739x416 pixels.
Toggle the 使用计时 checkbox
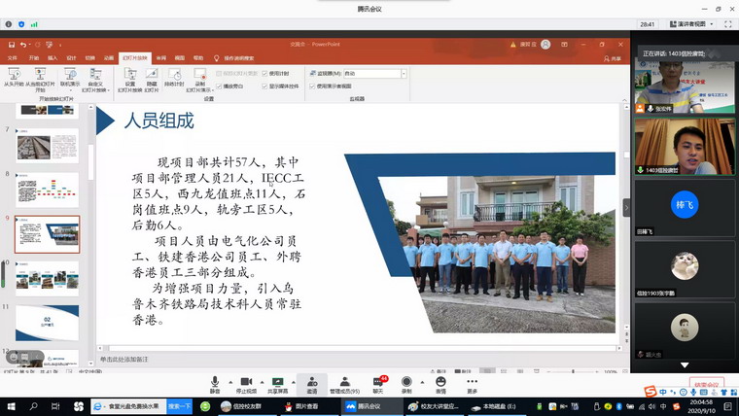pyautogui.click(x=264, y=74)
